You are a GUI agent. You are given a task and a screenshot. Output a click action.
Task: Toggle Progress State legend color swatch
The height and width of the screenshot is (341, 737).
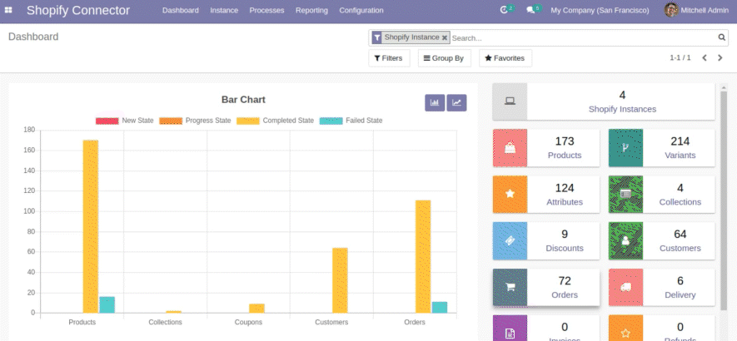click(170, 121)
